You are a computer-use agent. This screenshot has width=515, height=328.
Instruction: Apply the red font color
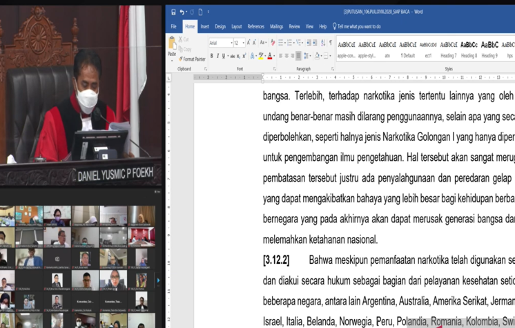pos(270,56)
